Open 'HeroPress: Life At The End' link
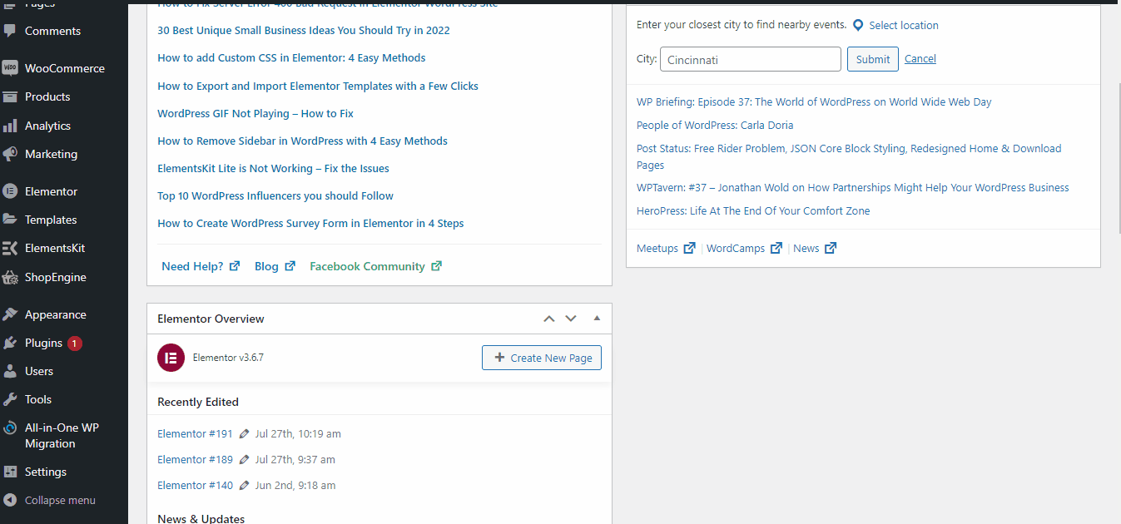The image size is (1121, 524). [x=753, y=210]
